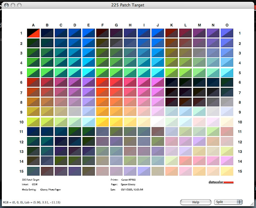The image size is (256, 208).
Task: Click the Help button
Action: (x=195, y=202)
